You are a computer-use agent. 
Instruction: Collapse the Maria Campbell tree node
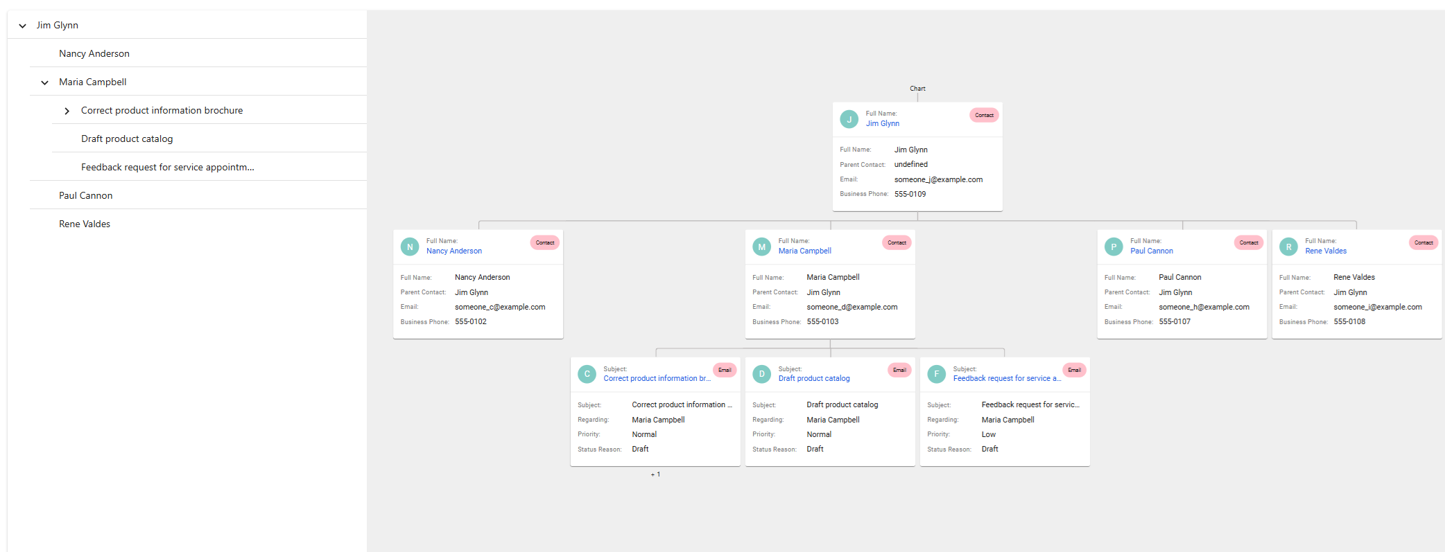click(x=44, y=82)
